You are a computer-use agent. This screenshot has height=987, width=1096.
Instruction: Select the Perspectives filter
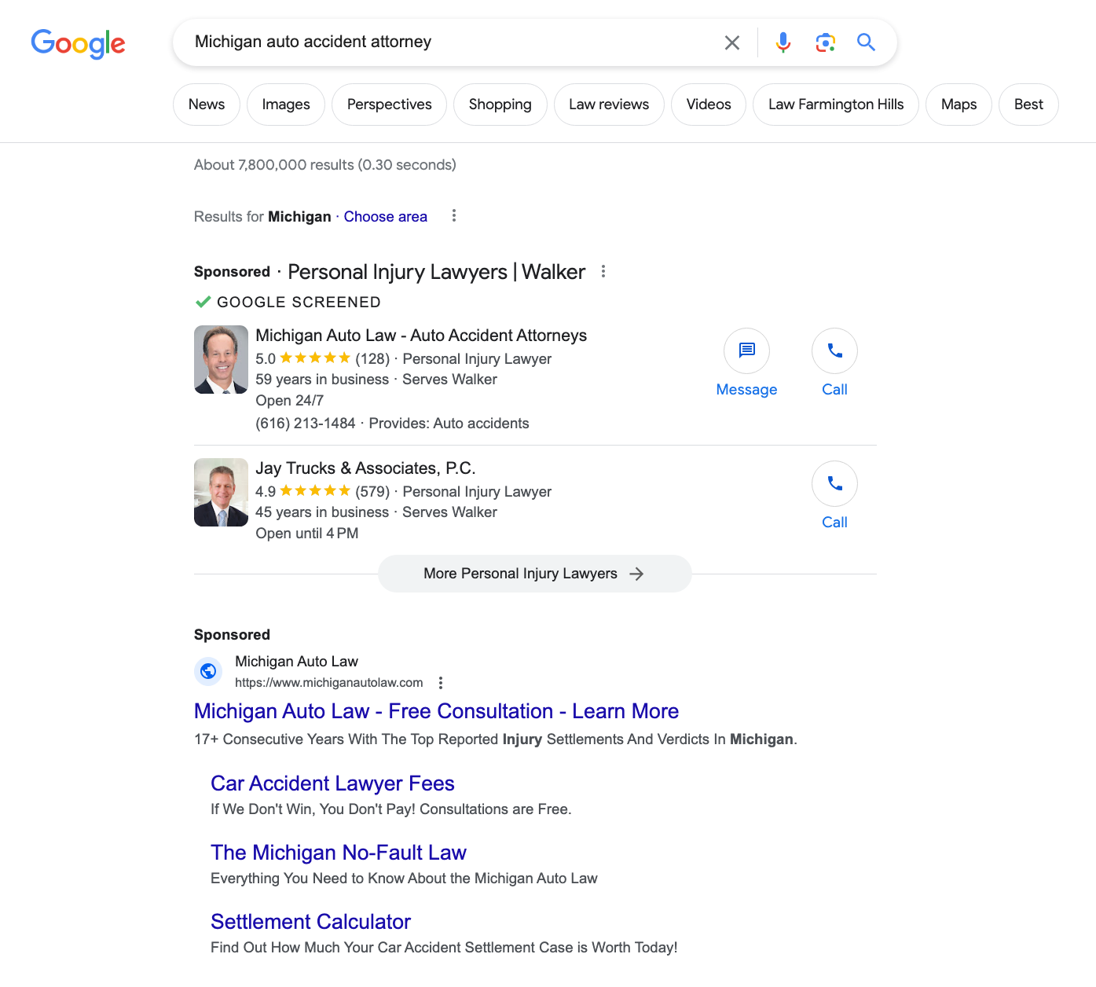point(389,105)
